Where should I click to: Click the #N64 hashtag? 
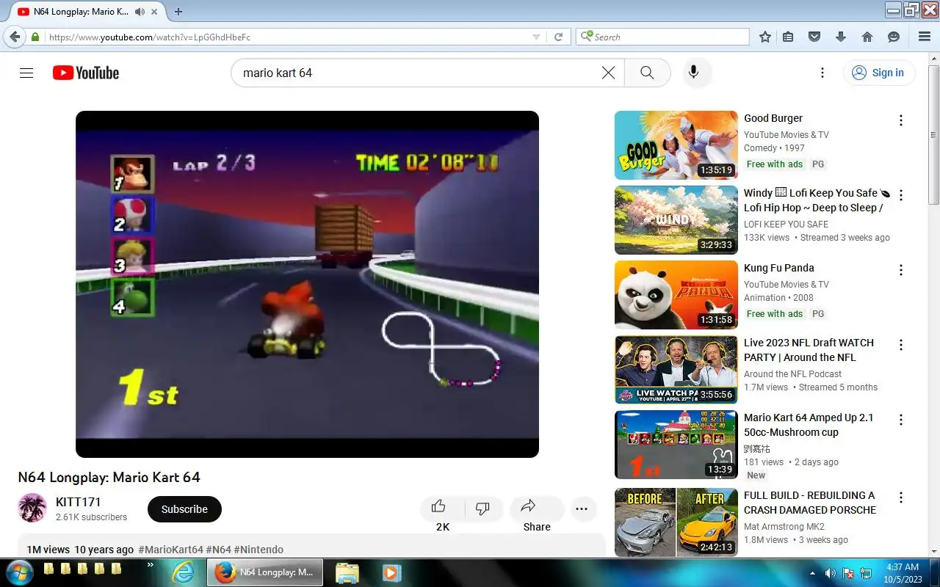[218, 550]
